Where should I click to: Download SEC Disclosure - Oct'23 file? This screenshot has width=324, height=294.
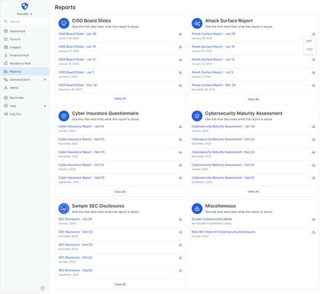[180, 258]
